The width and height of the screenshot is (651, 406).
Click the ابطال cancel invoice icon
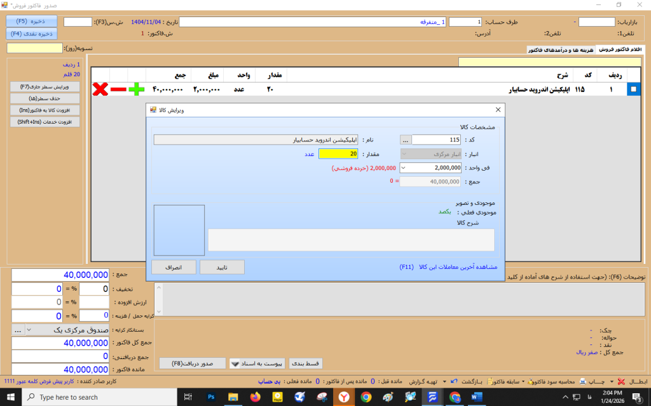click(x=621, y=382)
